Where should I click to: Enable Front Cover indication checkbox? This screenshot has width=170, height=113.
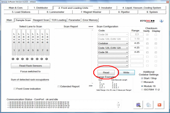pyautogui.click(x=15, y=89)
